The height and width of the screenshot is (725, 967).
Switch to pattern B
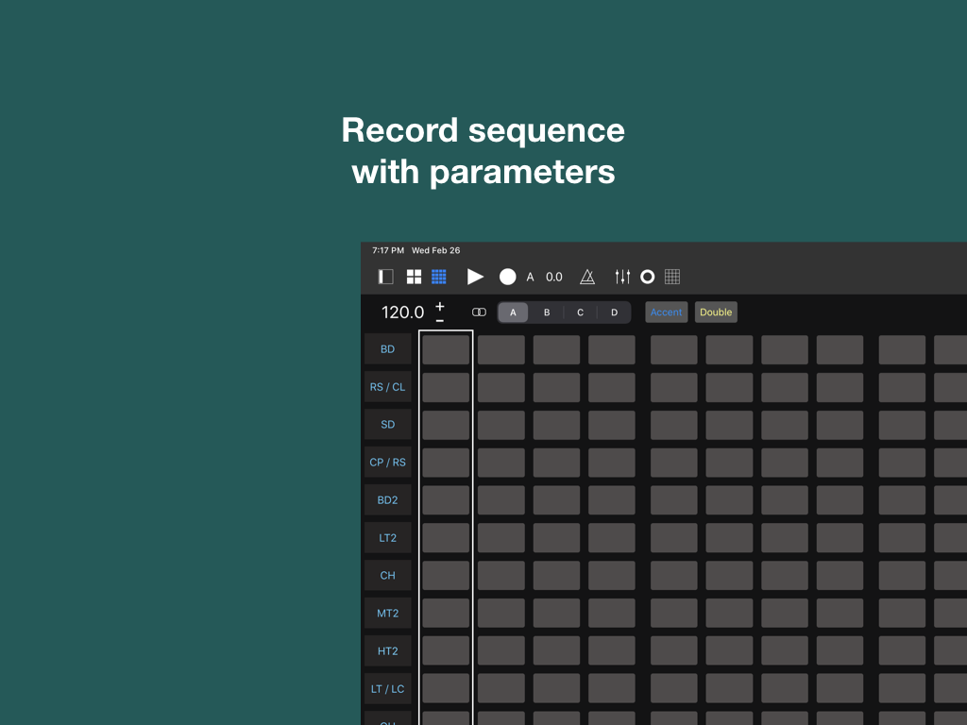point(547,312)
